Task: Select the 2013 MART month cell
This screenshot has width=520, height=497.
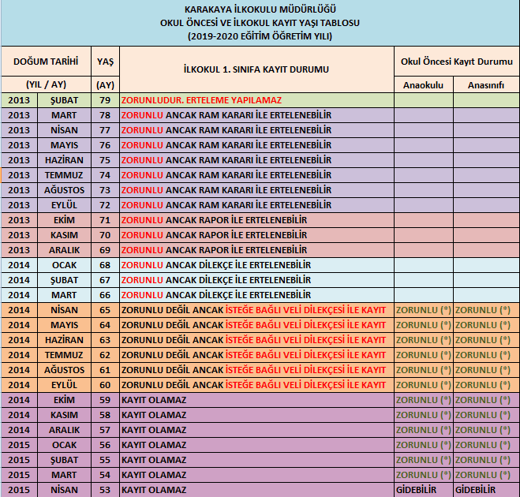Action: (x=64, y=115)
